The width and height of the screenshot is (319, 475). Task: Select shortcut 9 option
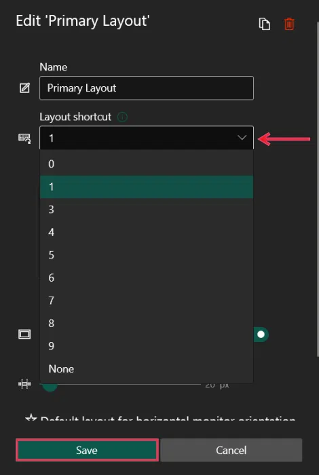pyautogui.click(x=147, y=346)
